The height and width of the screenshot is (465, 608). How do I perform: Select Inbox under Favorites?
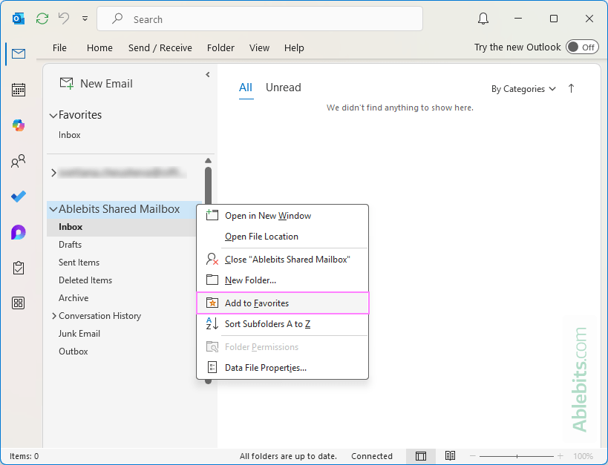tap(69, 135)
